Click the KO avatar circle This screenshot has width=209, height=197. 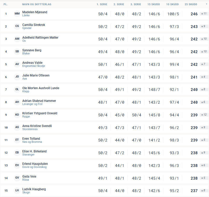coord(17,115)
